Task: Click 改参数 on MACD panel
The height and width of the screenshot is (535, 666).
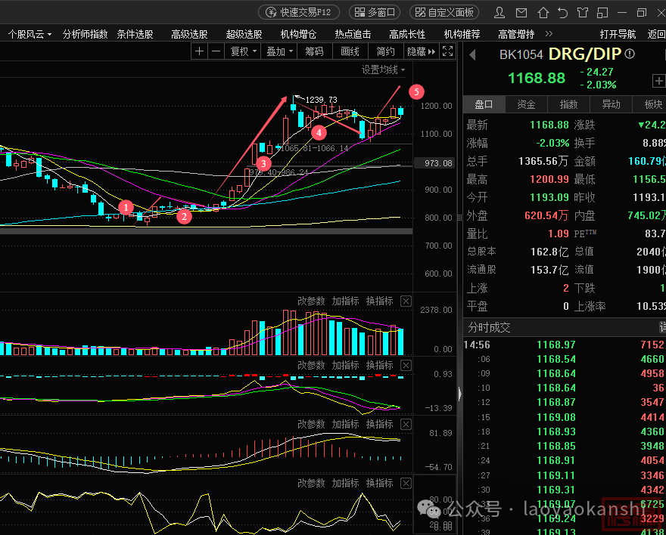Action: tap(311, 424)
